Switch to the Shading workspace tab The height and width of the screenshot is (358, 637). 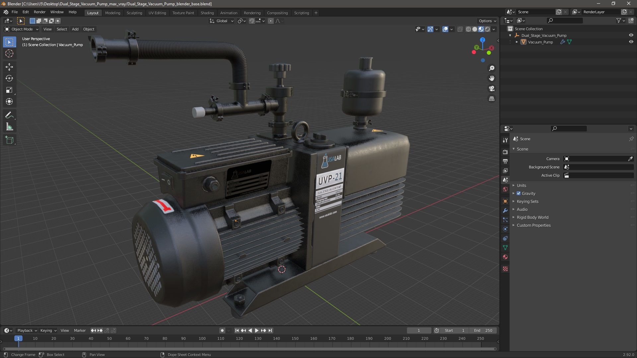(207, 13)
